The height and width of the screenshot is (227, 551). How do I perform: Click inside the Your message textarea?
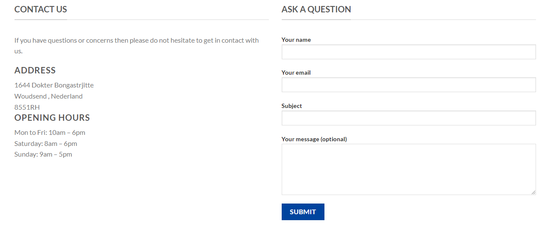408,169
